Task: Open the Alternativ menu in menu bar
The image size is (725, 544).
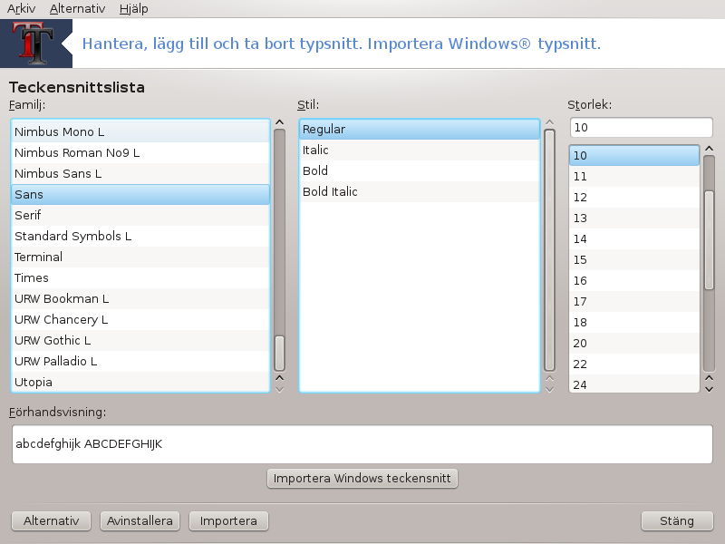Action: [77, 8]
